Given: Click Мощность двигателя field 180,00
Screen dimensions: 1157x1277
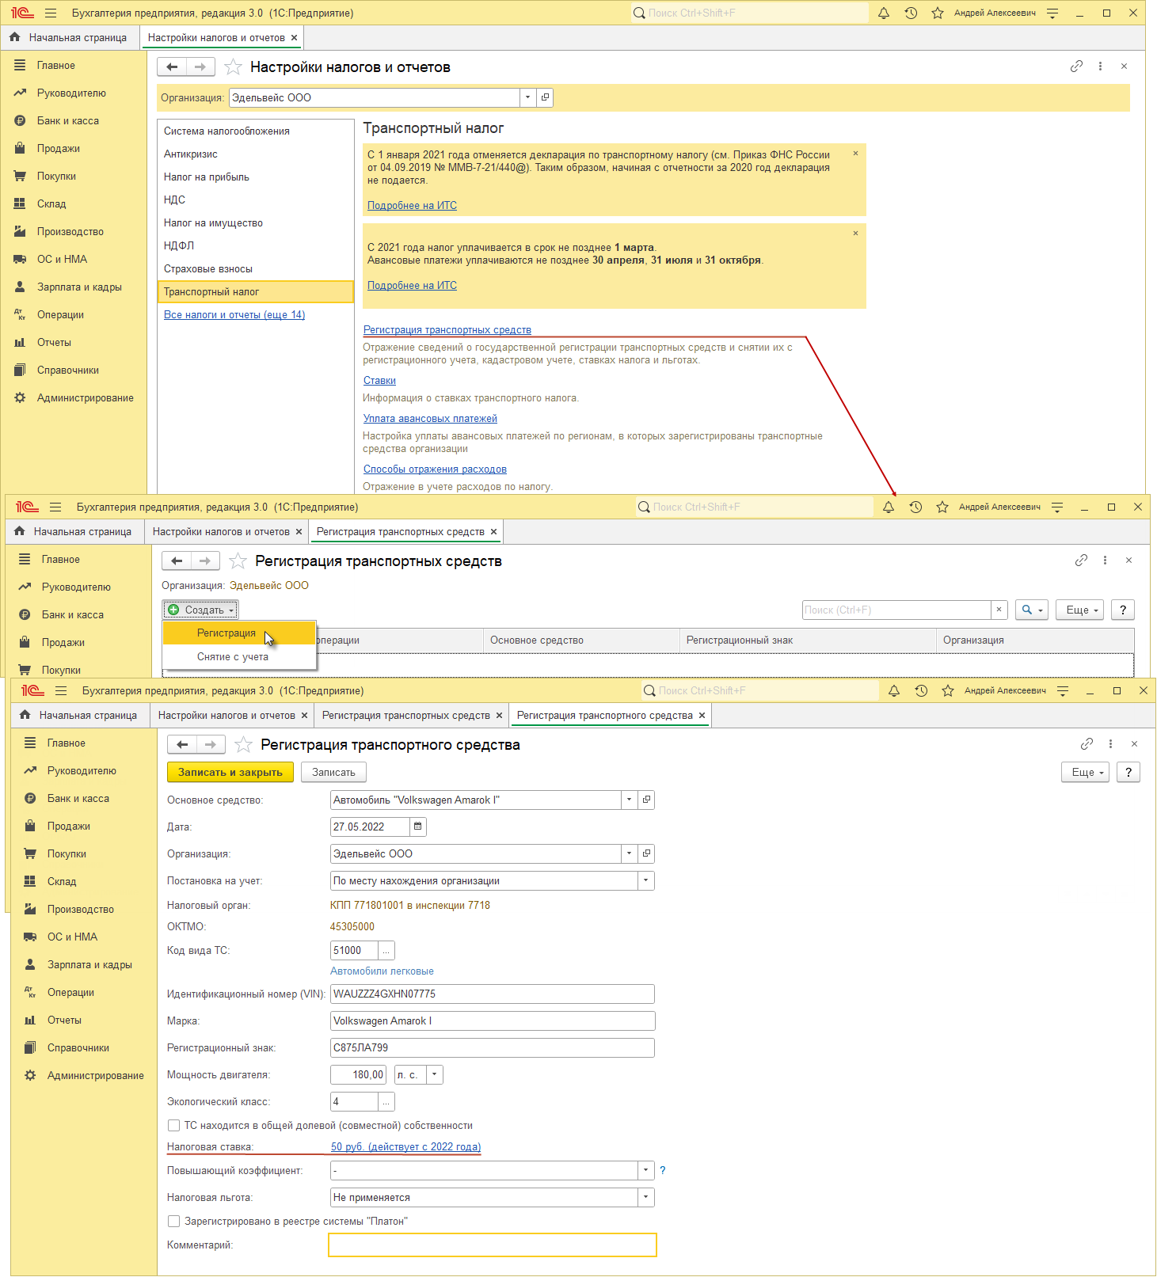Looking at the screenshot, I should point(358,1074).
